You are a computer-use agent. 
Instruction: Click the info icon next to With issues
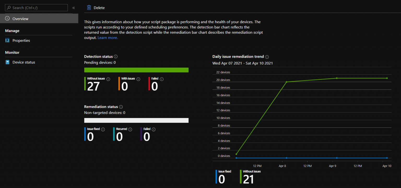pos(138,79)
